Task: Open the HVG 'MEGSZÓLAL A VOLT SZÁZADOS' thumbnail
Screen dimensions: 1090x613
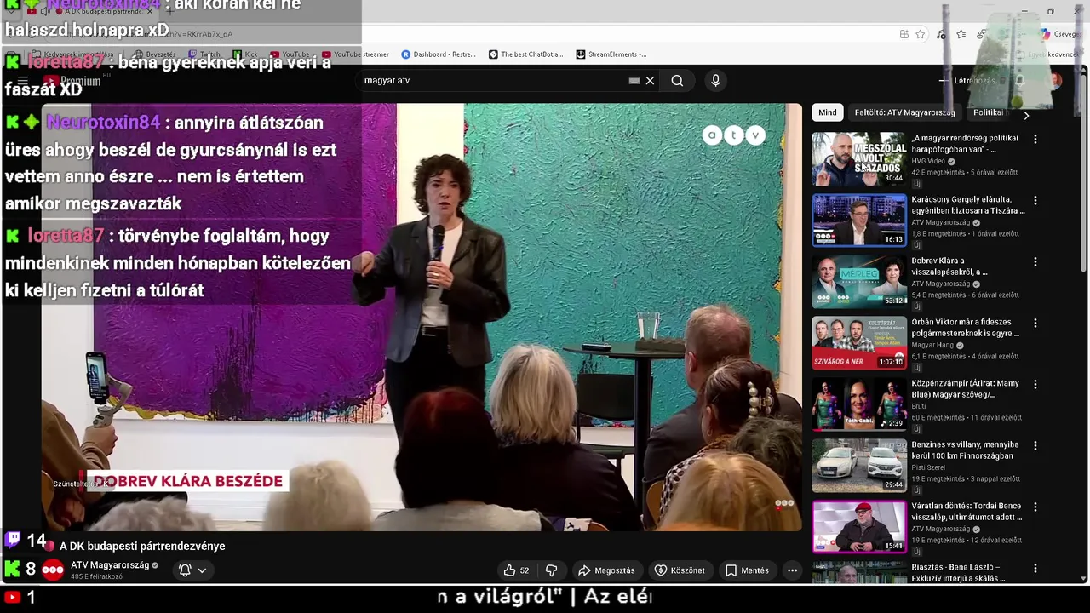Action: coord(858,159)
